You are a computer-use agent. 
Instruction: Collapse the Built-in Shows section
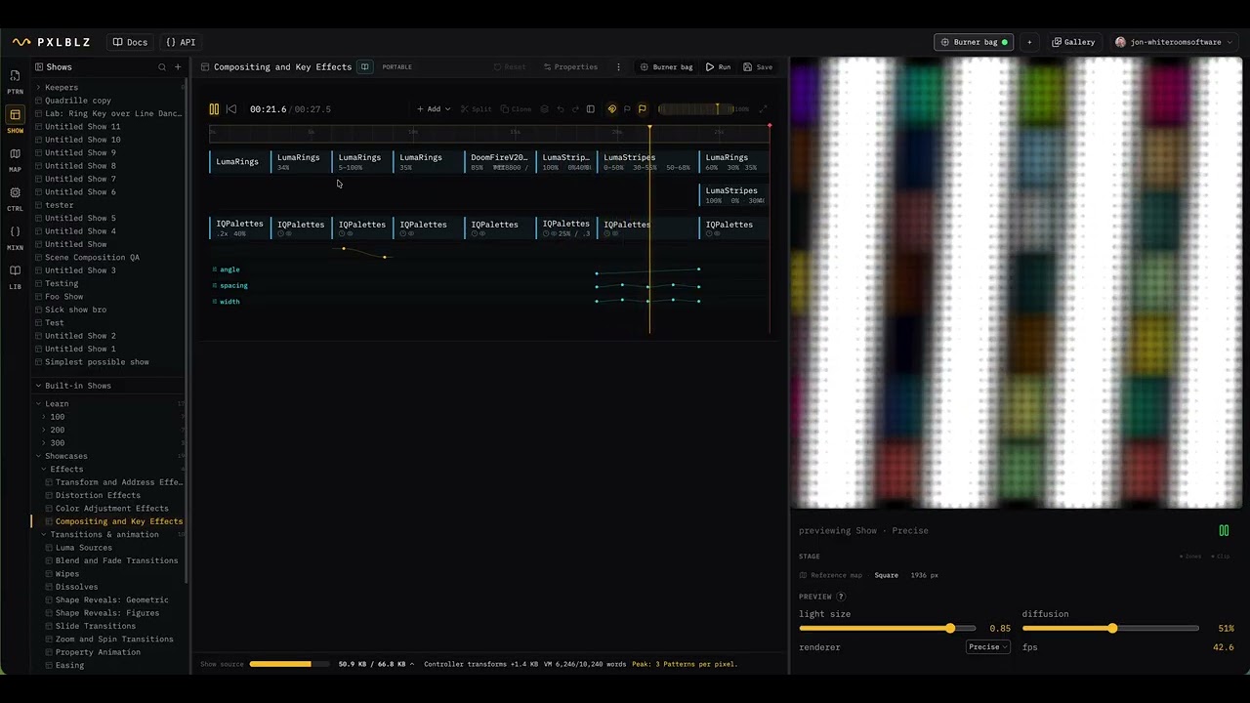(x=38, y=386)
